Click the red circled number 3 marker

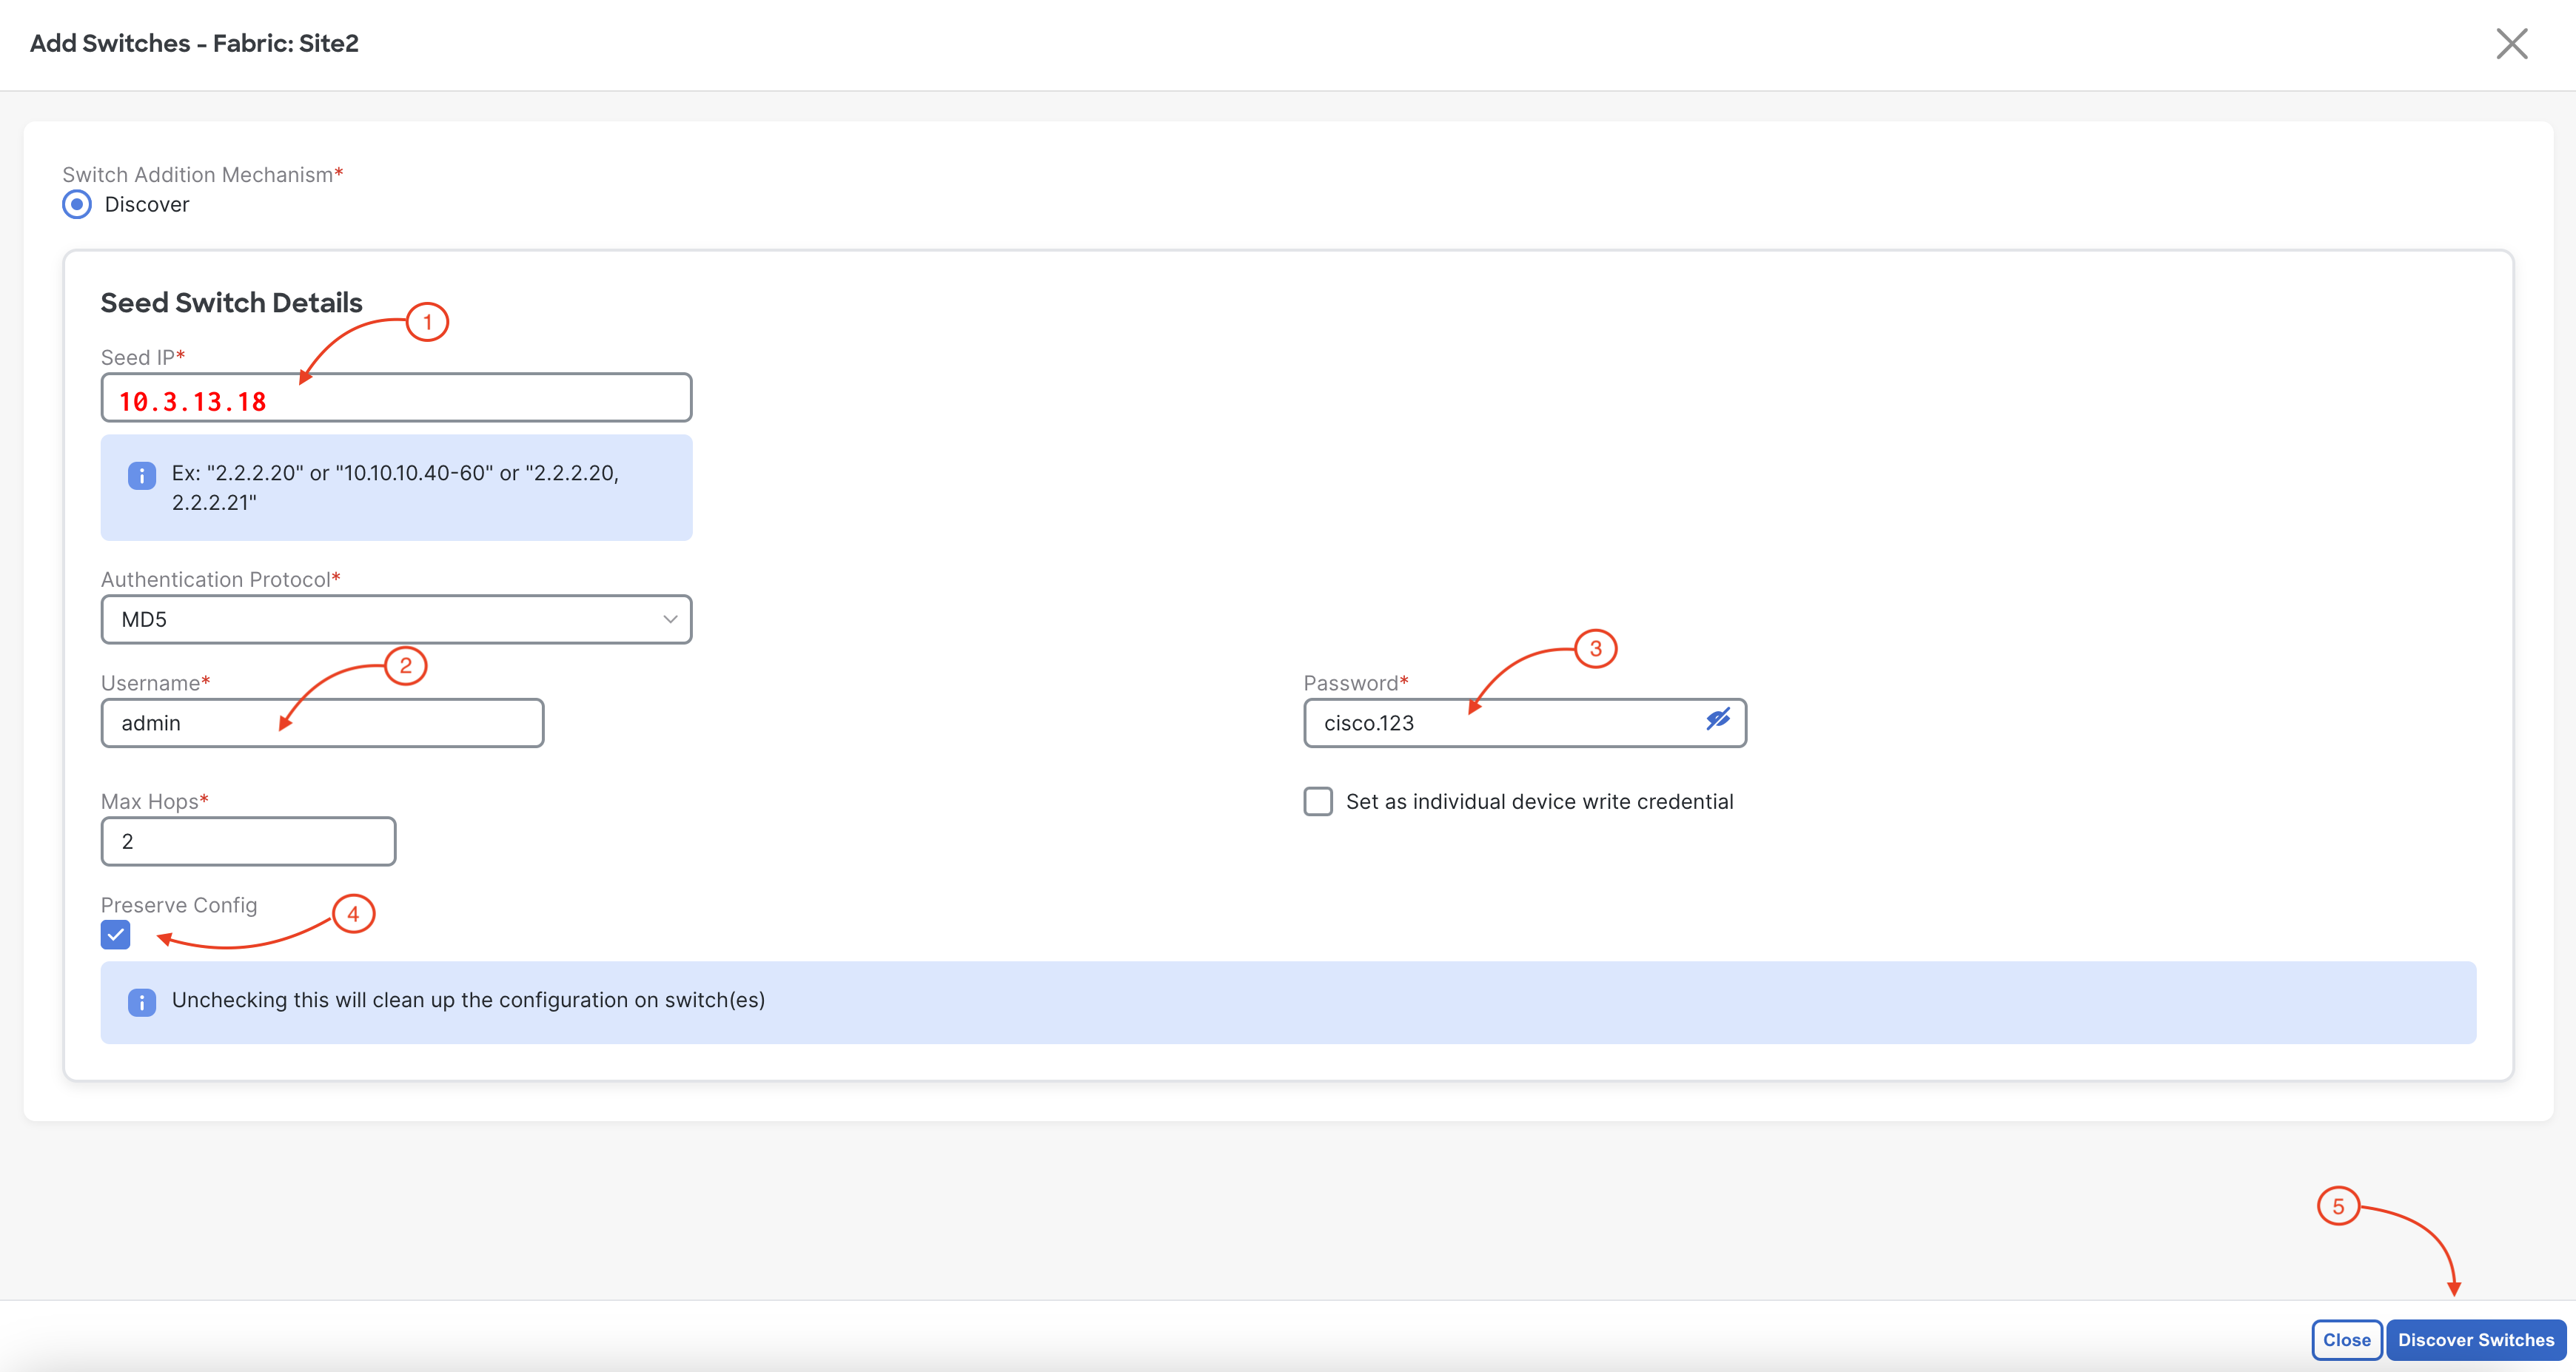(x=1595, y=649)
